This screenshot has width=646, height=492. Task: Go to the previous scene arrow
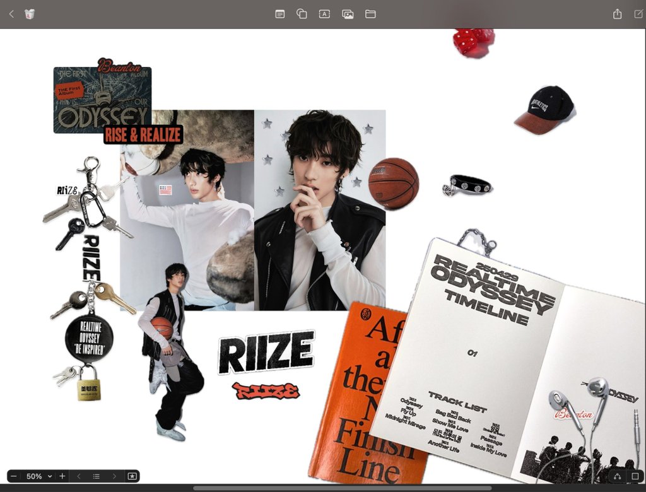pos(79,476)
